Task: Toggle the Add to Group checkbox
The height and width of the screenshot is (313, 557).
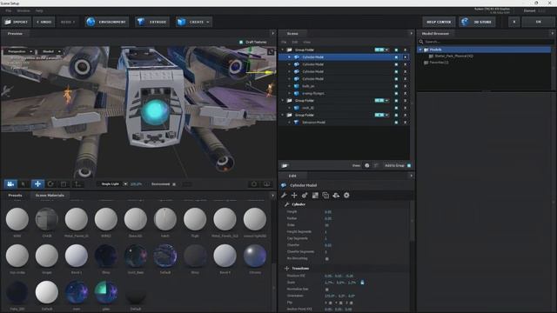Action: 409,165
